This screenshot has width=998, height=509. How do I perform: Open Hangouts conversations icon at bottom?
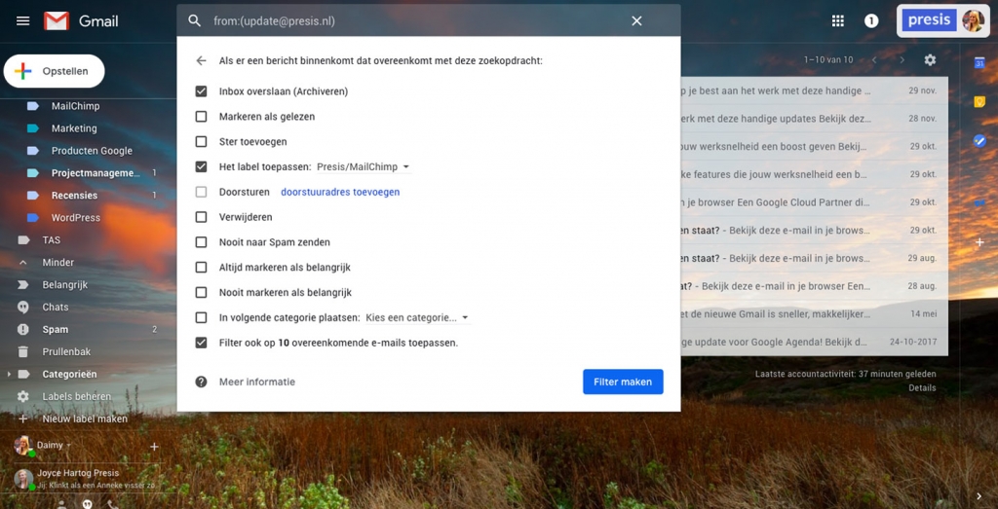click(x=87, y=504)
